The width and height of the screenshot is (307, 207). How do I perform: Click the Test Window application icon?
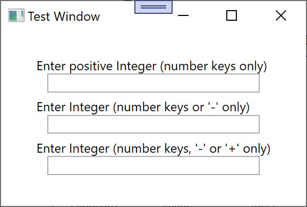pyautogui.click(x=16, y=15)
